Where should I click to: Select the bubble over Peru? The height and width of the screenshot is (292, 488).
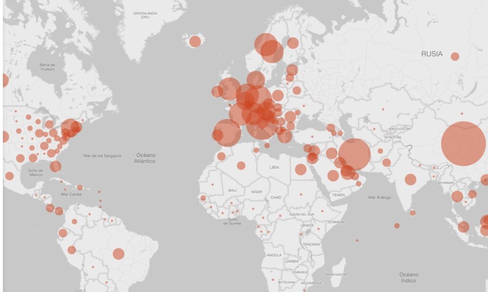tap(71, 250)
